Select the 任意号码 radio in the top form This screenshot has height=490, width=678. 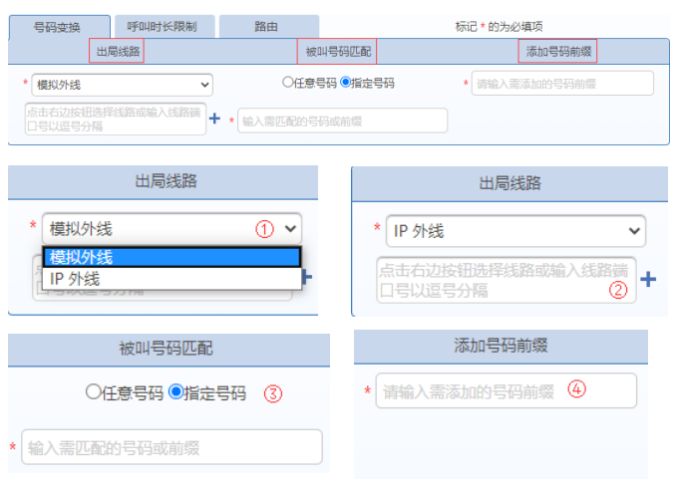click(x=288, y=84)
